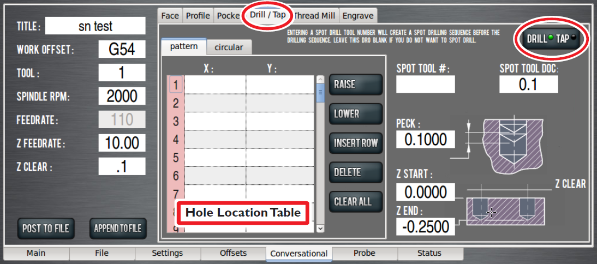Click the Z End value field
The width and height of the screenshot is (597, 264).
[x=425, y=226]
